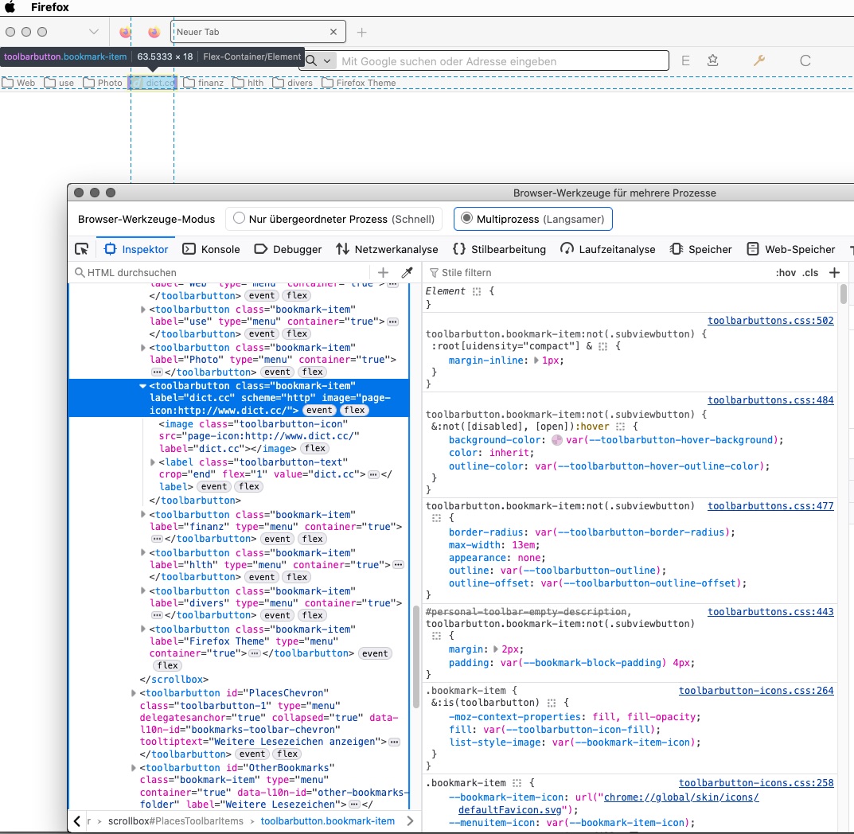Click the eyedropper color picker icon
The height and width of the screenshot is (834, 854).
pyautogui.click(x=407, y=273)
